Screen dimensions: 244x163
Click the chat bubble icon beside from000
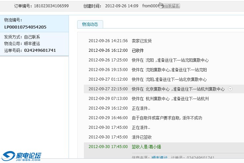(161, 6)
